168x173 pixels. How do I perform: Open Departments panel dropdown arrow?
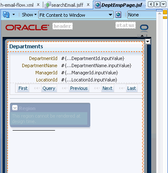click(148, 42)
